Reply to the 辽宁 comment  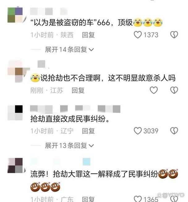pyautogui.click(x=88, y=131)
